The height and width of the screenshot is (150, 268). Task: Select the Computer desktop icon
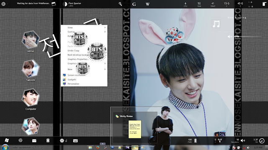31,99
